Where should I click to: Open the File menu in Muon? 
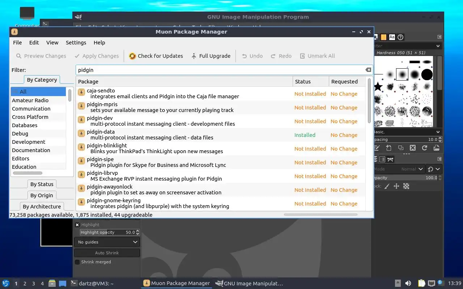pyautogui.click(x=17, y=42)
